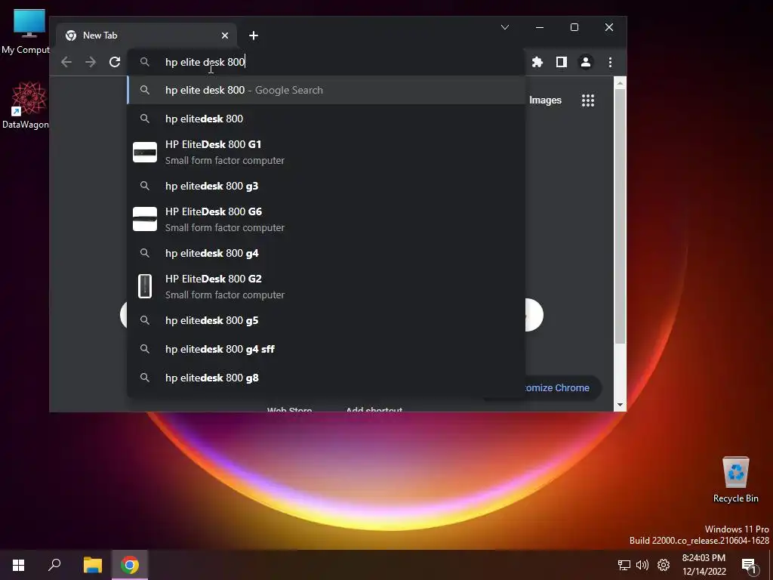
Task: Open the Windows Start menu
Action: click(x=19, y=565)
